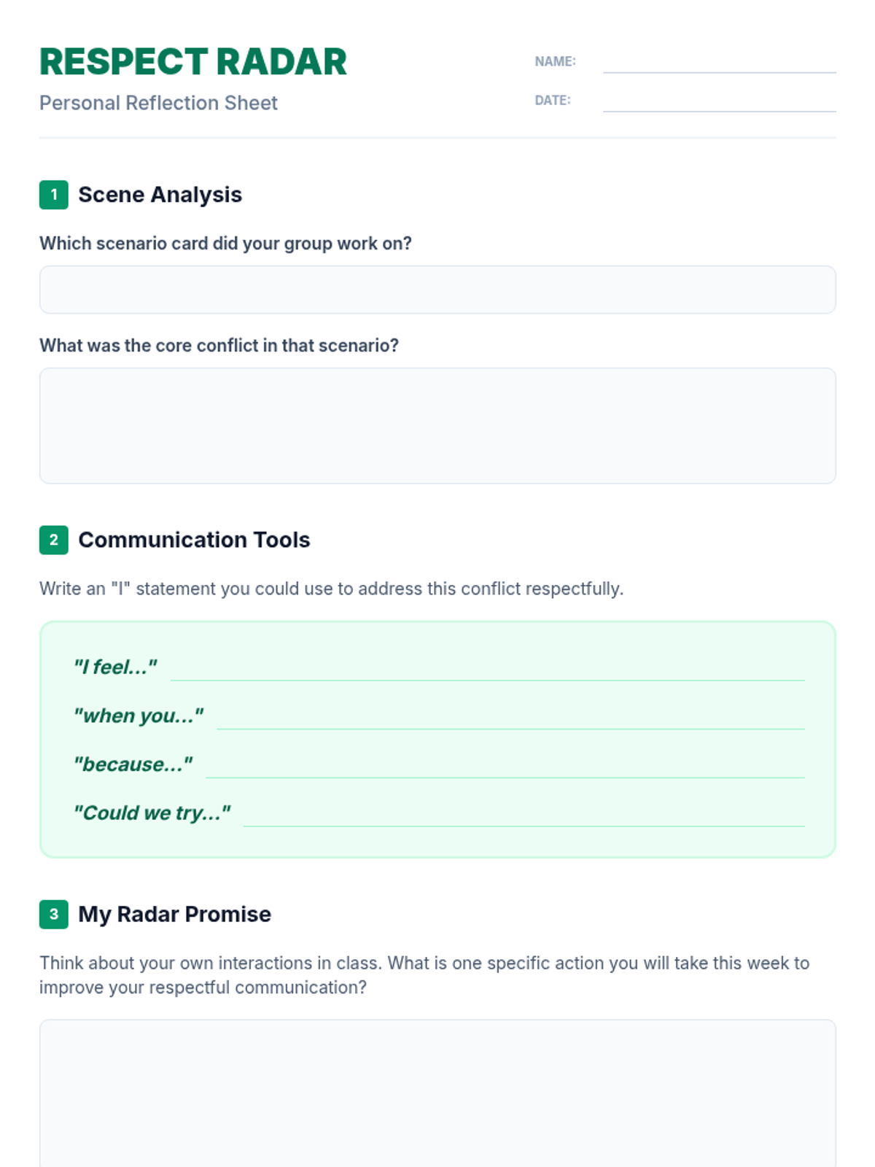Click the blank line after "because..."

505,767
